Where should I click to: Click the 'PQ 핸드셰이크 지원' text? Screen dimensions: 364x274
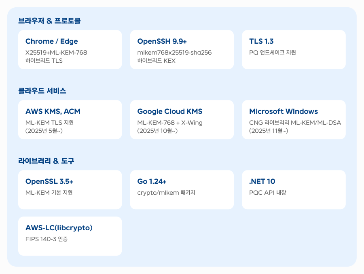coord(273,53)
